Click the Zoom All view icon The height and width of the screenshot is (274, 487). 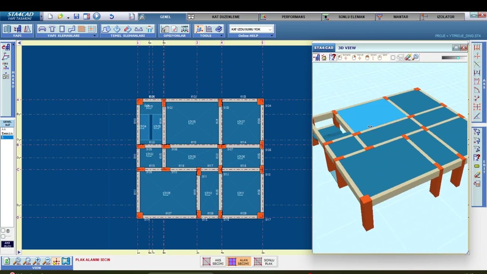tap(18, 261)
